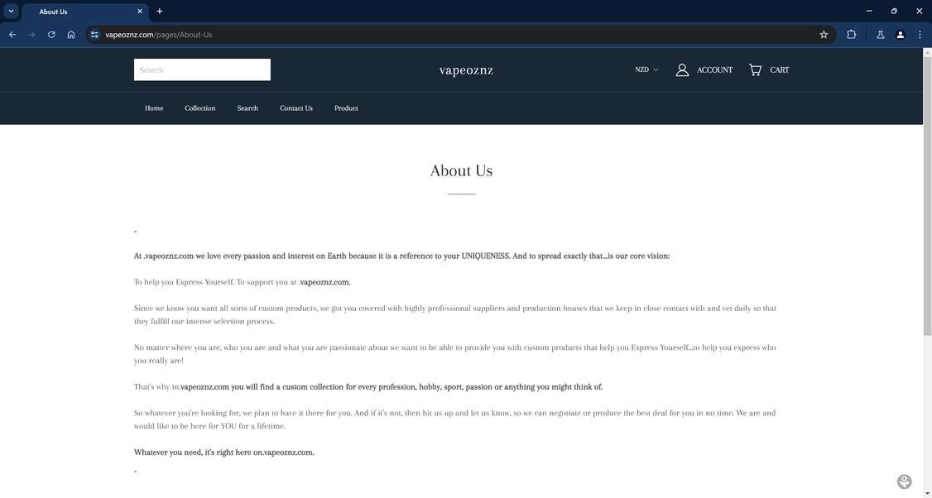Open the CART link
932x498 pixels.
click(x=779, y=69)
